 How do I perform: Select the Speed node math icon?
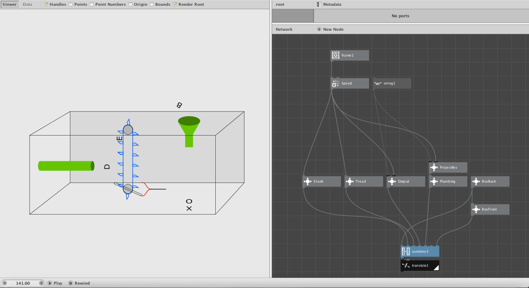coord(335,83)
